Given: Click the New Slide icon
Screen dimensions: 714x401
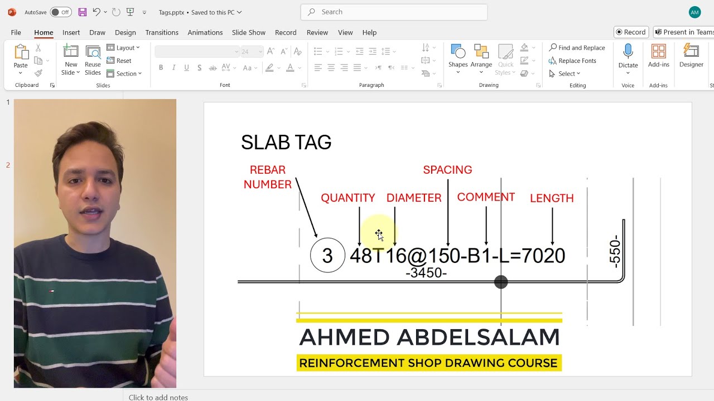Looking at the screenshot, I should coord(71,52).
